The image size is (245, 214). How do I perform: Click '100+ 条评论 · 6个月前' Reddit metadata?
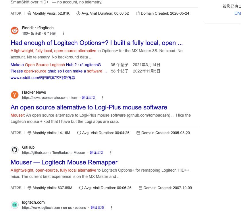click(39, 33)
